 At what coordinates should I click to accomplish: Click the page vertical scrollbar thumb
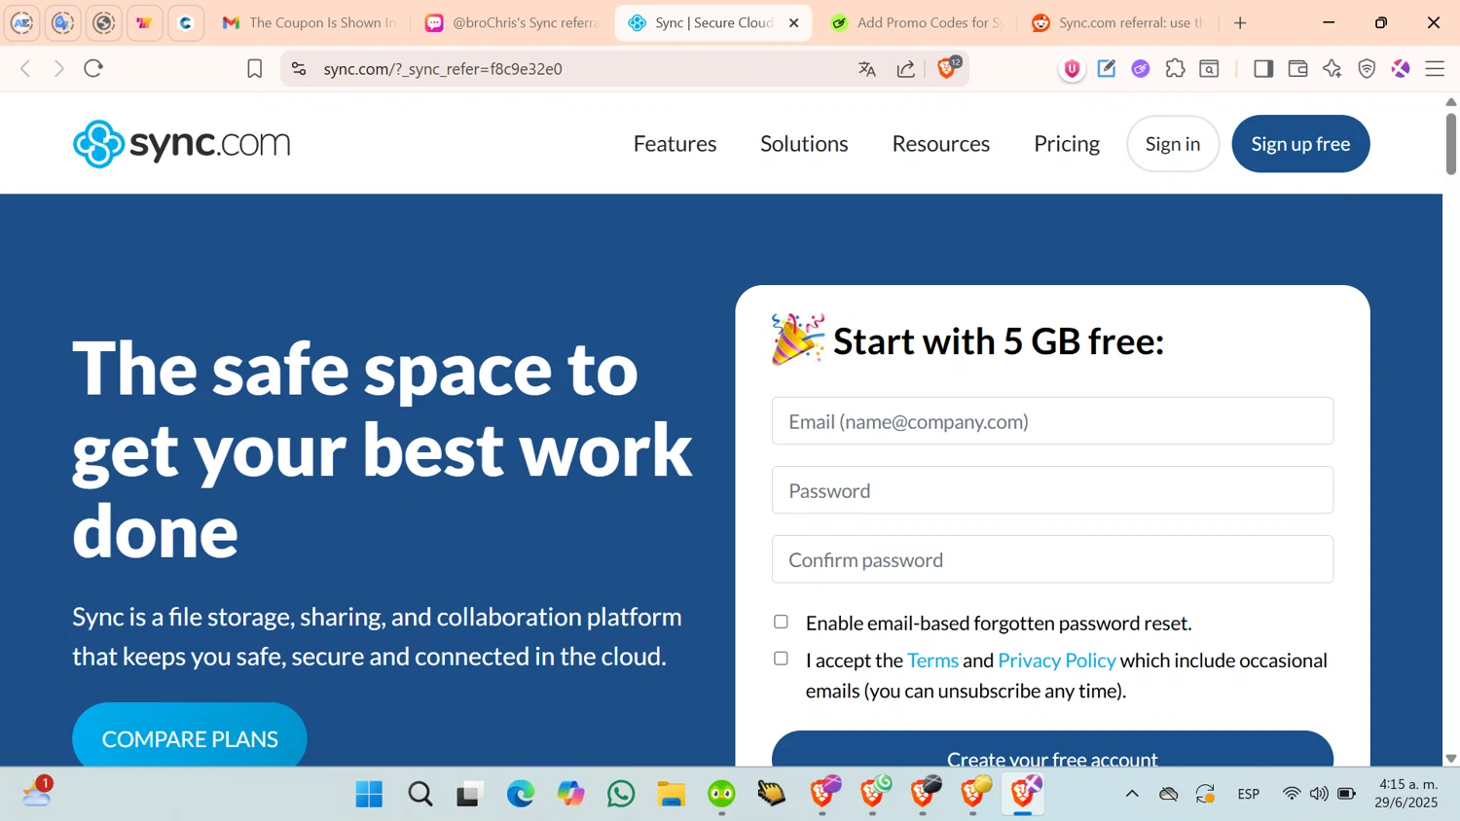click(x=1450, y=144)
